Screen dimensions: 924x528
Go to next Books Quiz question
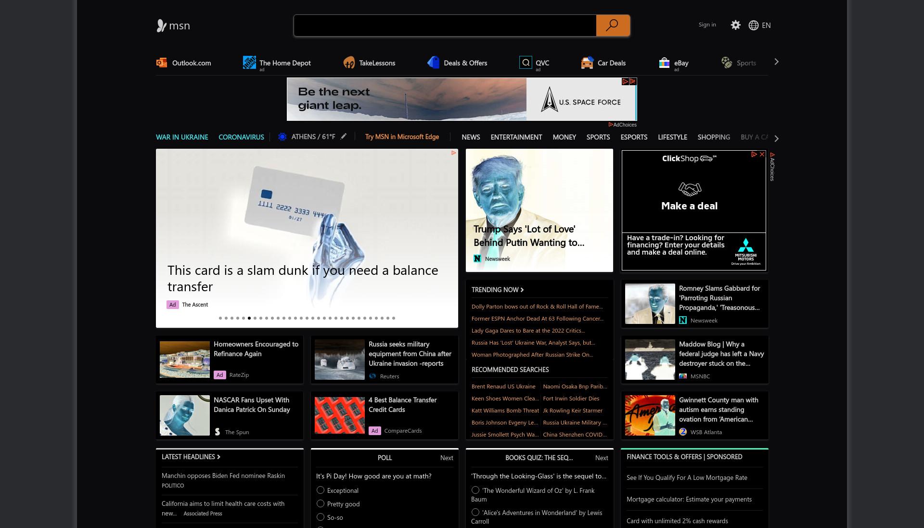coord(602,458)
